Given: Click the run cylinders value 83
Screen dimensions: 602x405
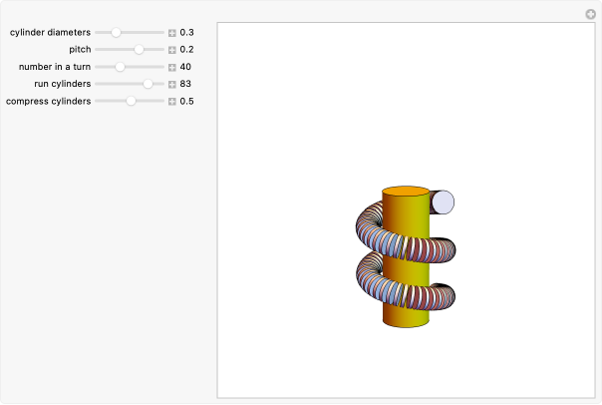Looking at the screenshot, I should (185, 84).
